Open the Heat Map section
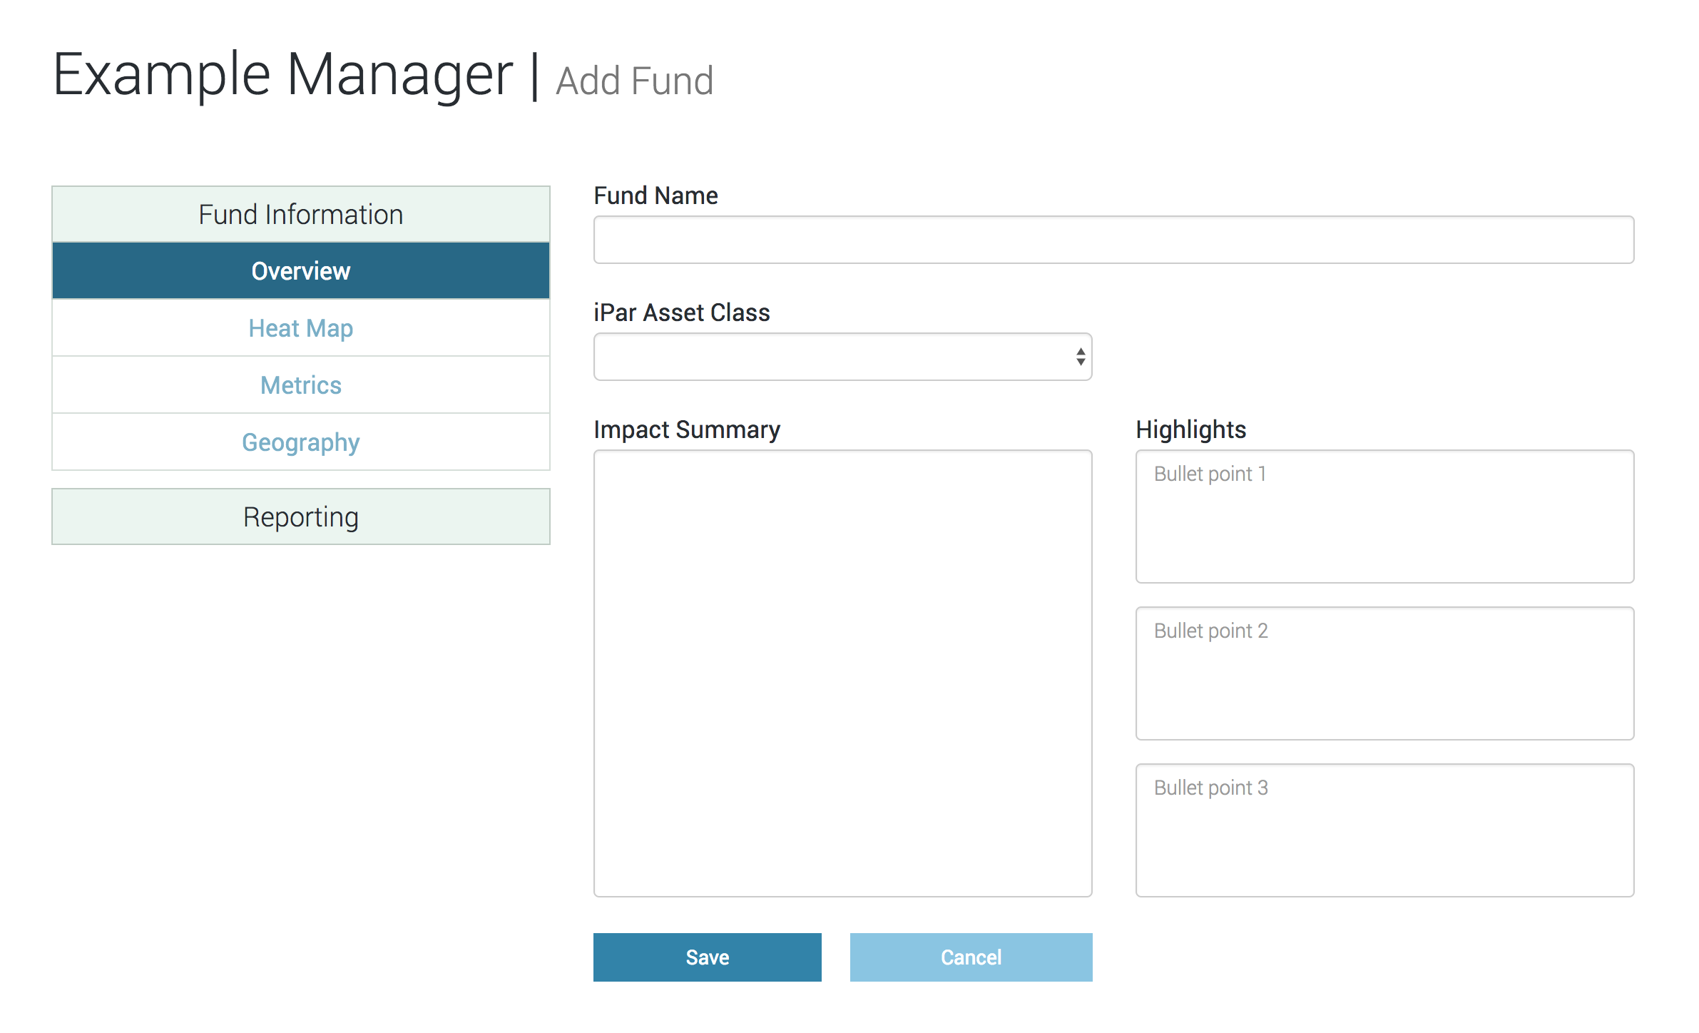Viewport: 1699px width, 1033px height. (x=300, y=328)
